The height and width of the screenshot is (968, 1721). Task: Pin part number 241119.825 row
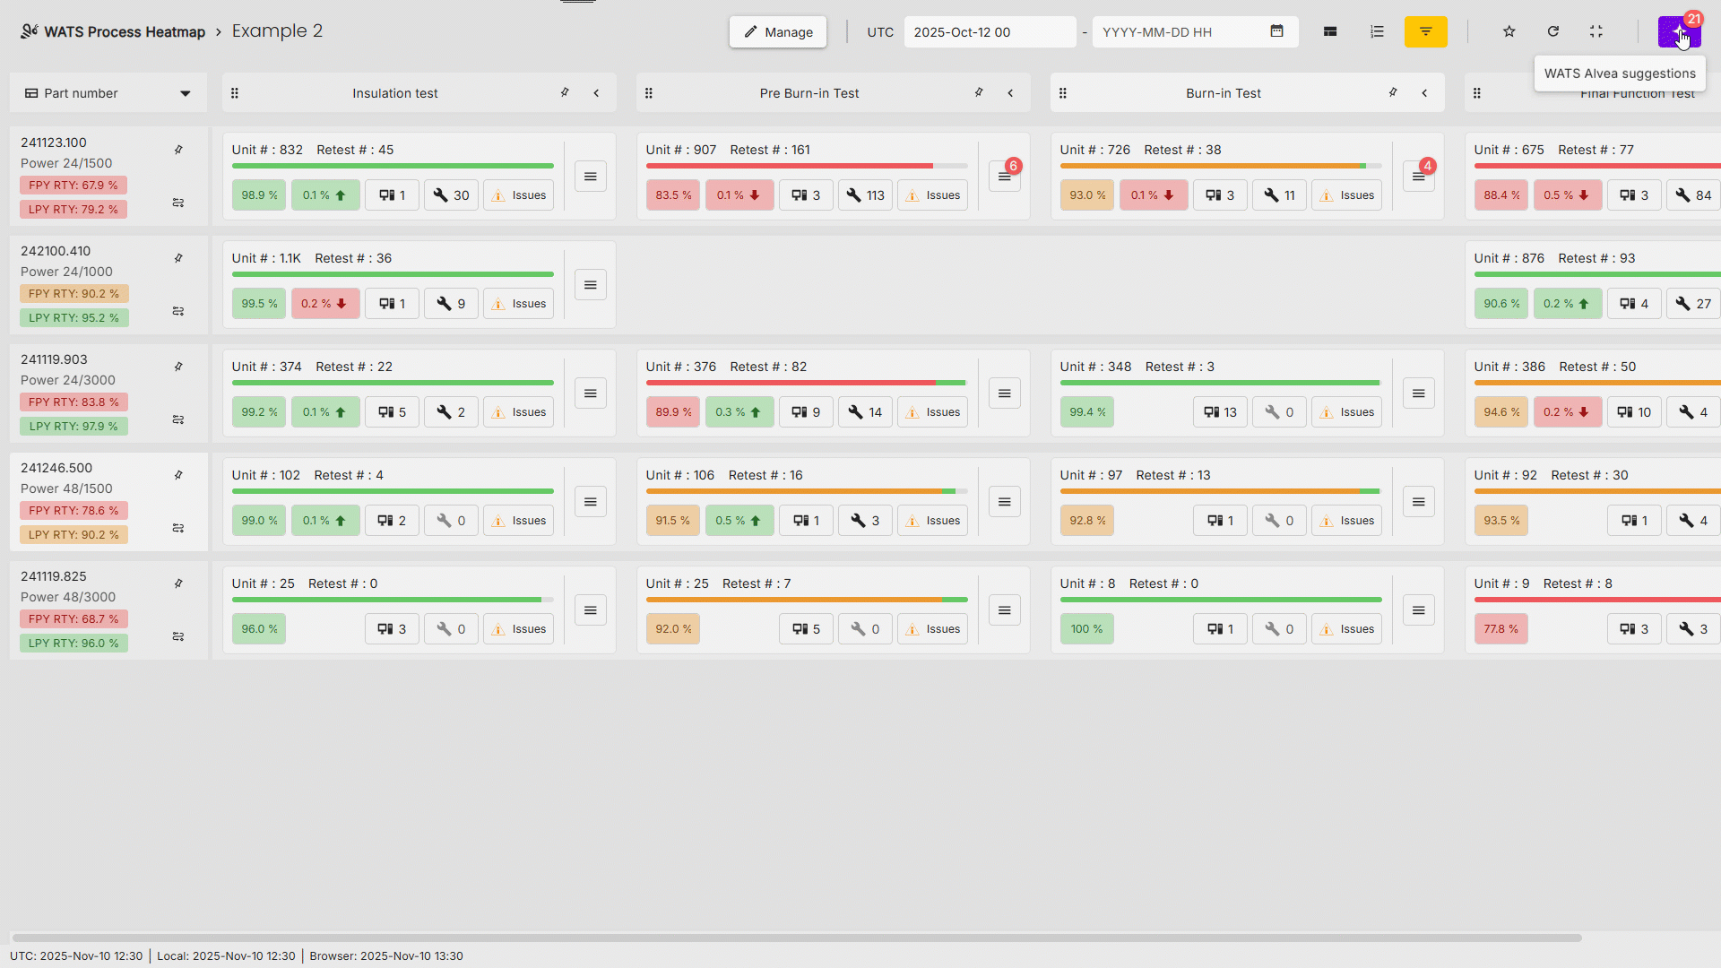click(178, 583)
